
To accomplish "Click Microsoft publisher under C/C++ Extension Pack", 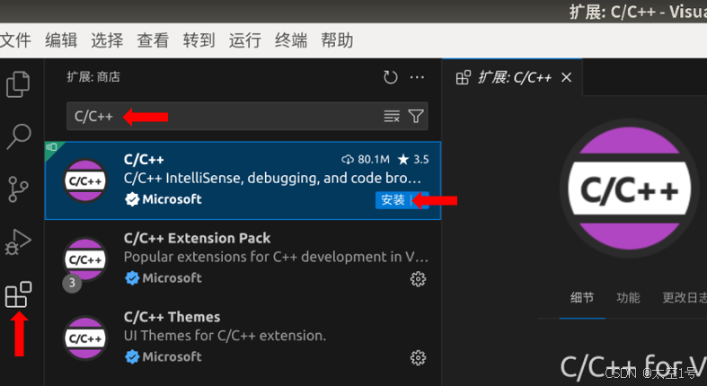I will (172, 278).
